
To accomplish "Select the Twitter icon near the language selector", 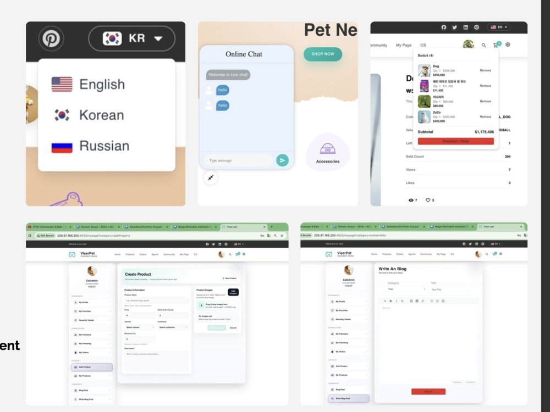I will click(455, 26).
